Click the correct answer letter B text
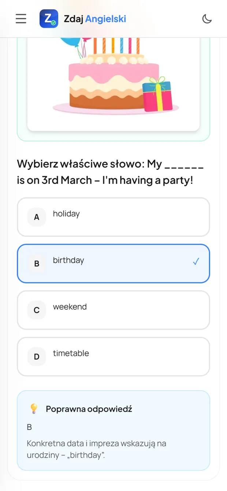 [x=29, y=427]
